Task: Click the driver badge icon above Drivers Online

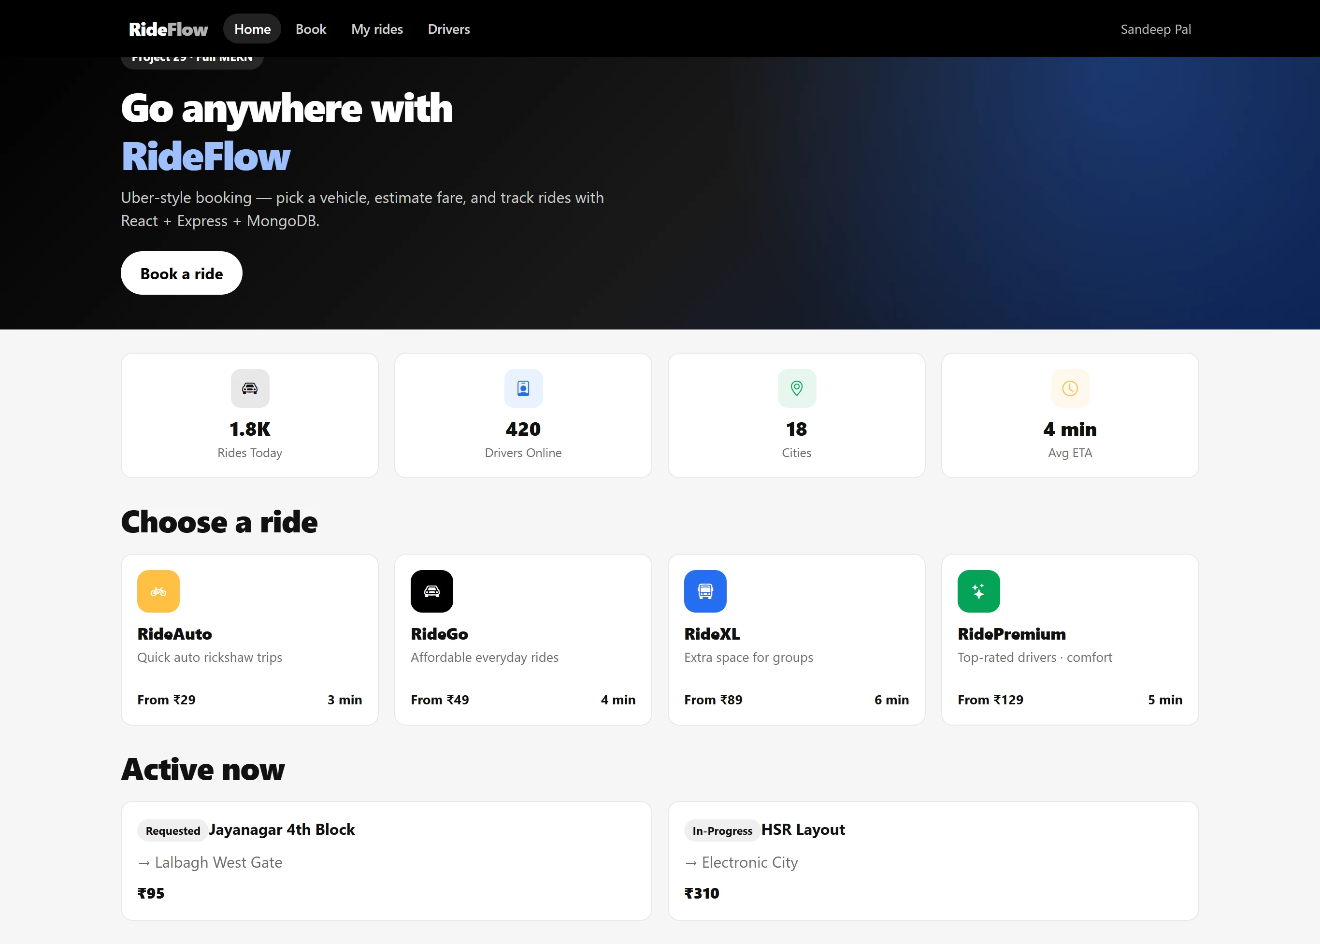Action: click(523, 388)
